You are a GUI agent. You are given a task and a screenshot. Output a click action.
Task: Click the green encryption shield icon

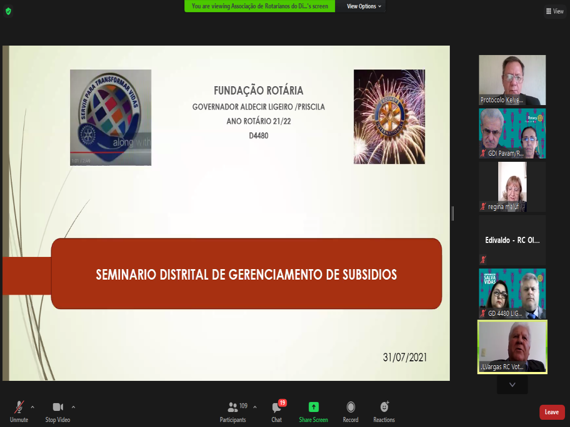[8, 11]
